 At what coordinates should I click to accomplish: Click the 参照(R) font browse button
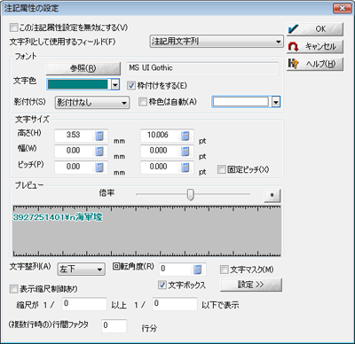[83, 68]
